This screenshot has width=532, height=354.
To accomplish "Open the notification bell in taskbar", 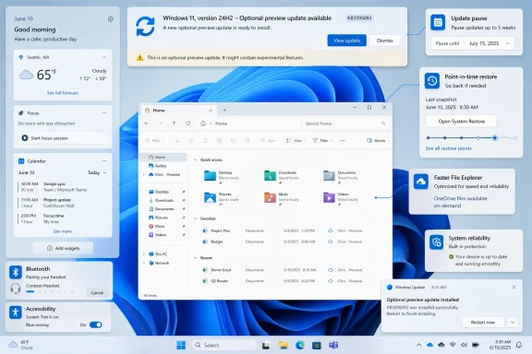I will click(519, 345).
